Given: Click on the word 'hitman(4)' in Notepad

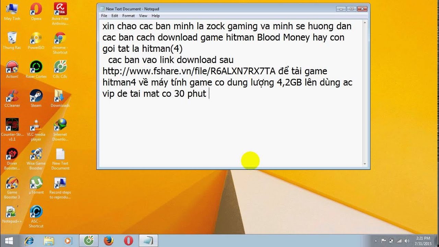Looking at the screenshot, I should [x=162, y=49].
